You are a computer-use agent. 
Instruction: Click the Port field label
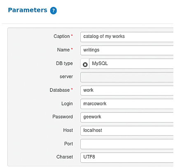(68, 144)
